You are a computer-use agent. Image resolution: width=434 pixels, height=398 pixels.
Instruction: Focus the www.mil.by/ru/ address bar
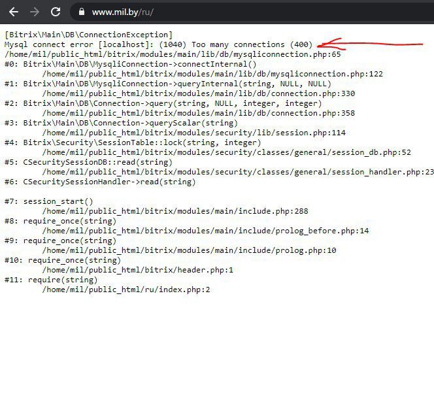point(252,12)
